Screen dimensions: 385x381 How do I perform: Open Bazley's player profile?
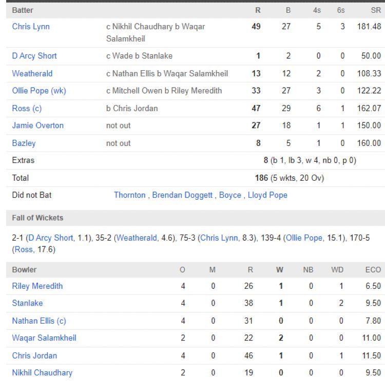(24, 143)
